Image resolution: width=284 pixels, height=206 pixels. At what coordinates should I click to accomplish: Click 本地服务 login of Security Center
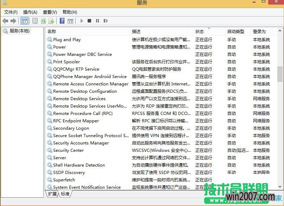pyautogui.click(x=261, y=150)
